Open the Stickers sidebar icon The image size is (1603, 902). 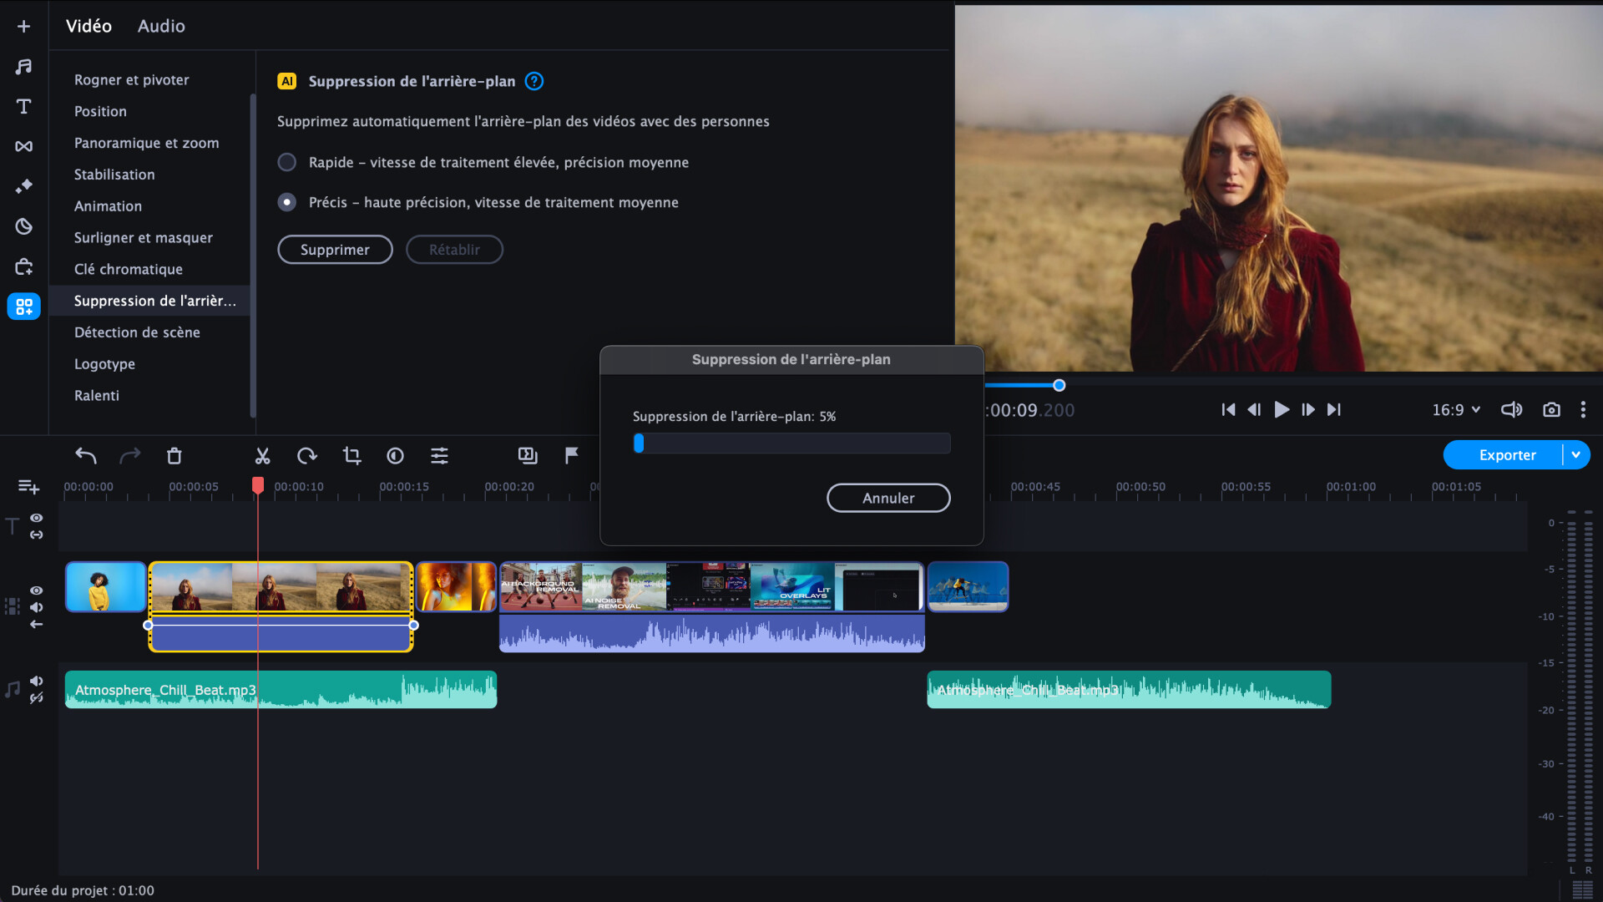pyautogui.click(x=23, y=225)
